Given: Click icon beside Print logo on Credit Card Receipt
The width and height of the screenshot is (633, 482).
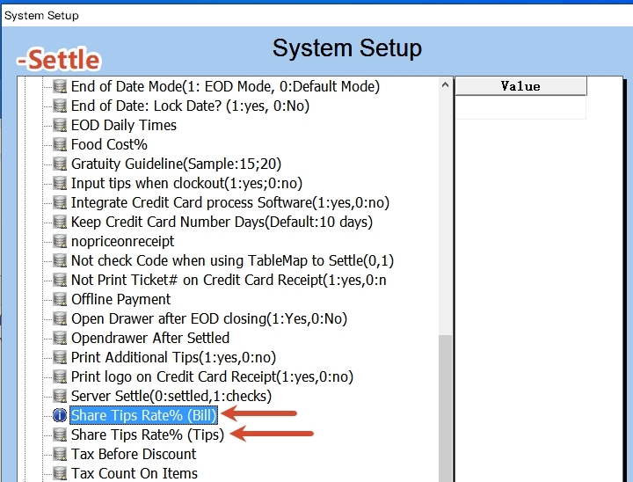Looking at the screenshot, I should (60, 377).
